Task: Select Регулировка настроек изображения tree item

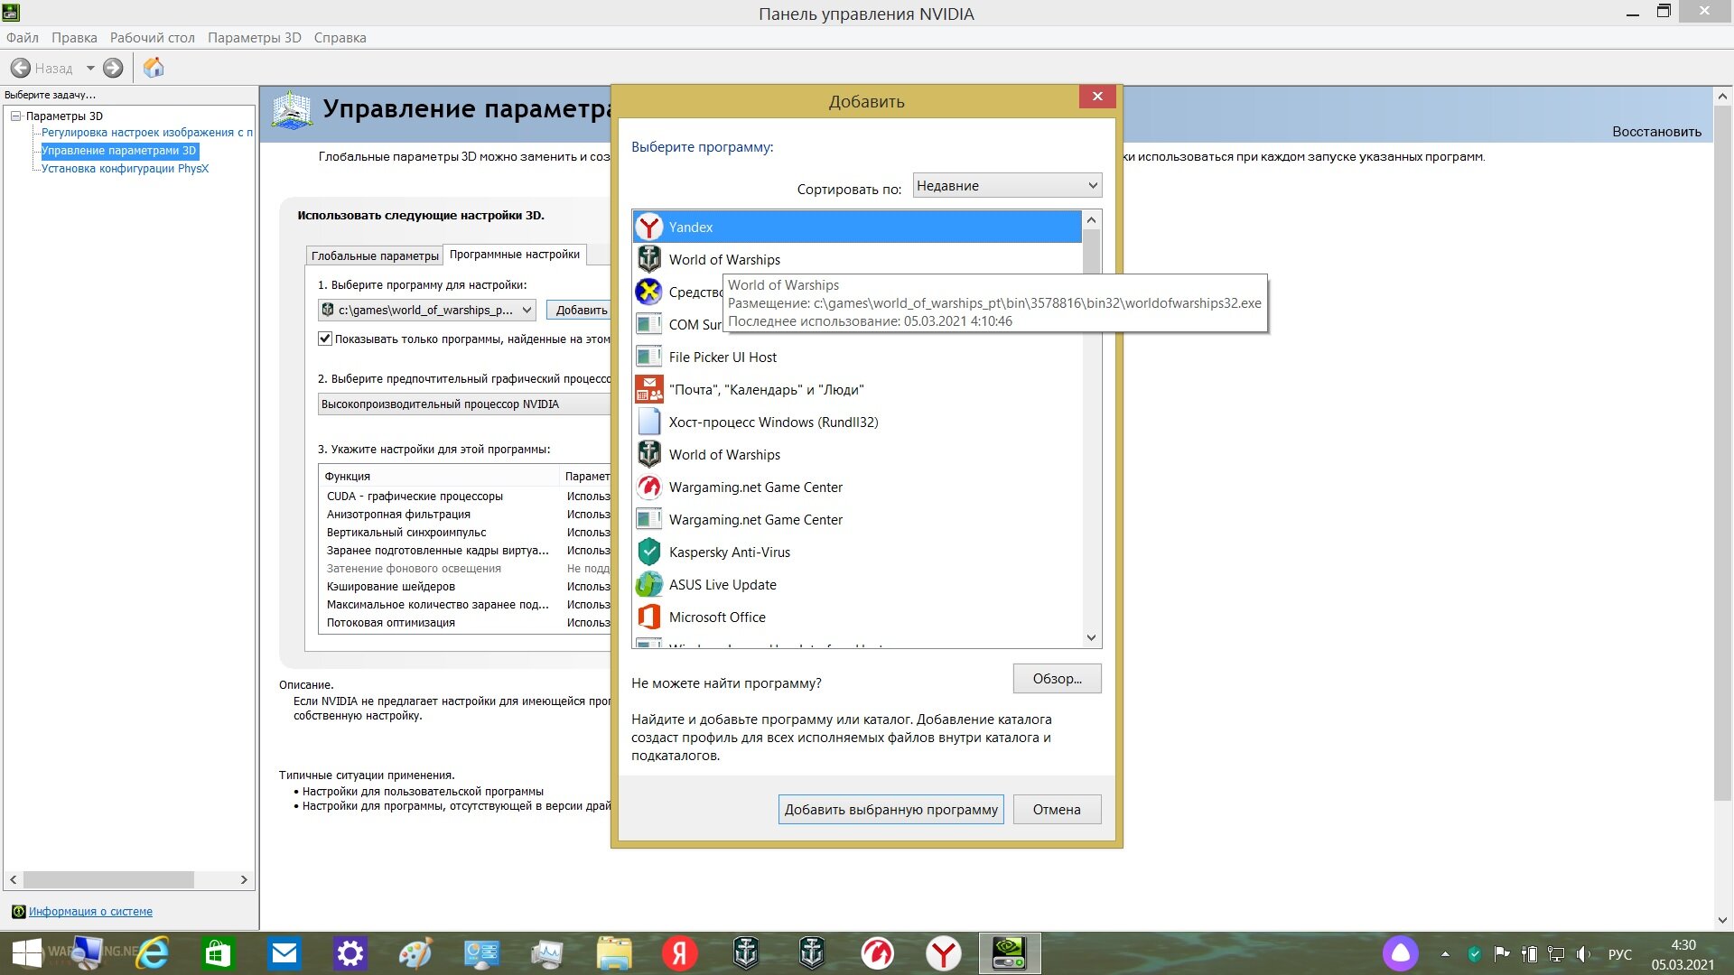Action: pyautogui.click(x=146, y=132)
